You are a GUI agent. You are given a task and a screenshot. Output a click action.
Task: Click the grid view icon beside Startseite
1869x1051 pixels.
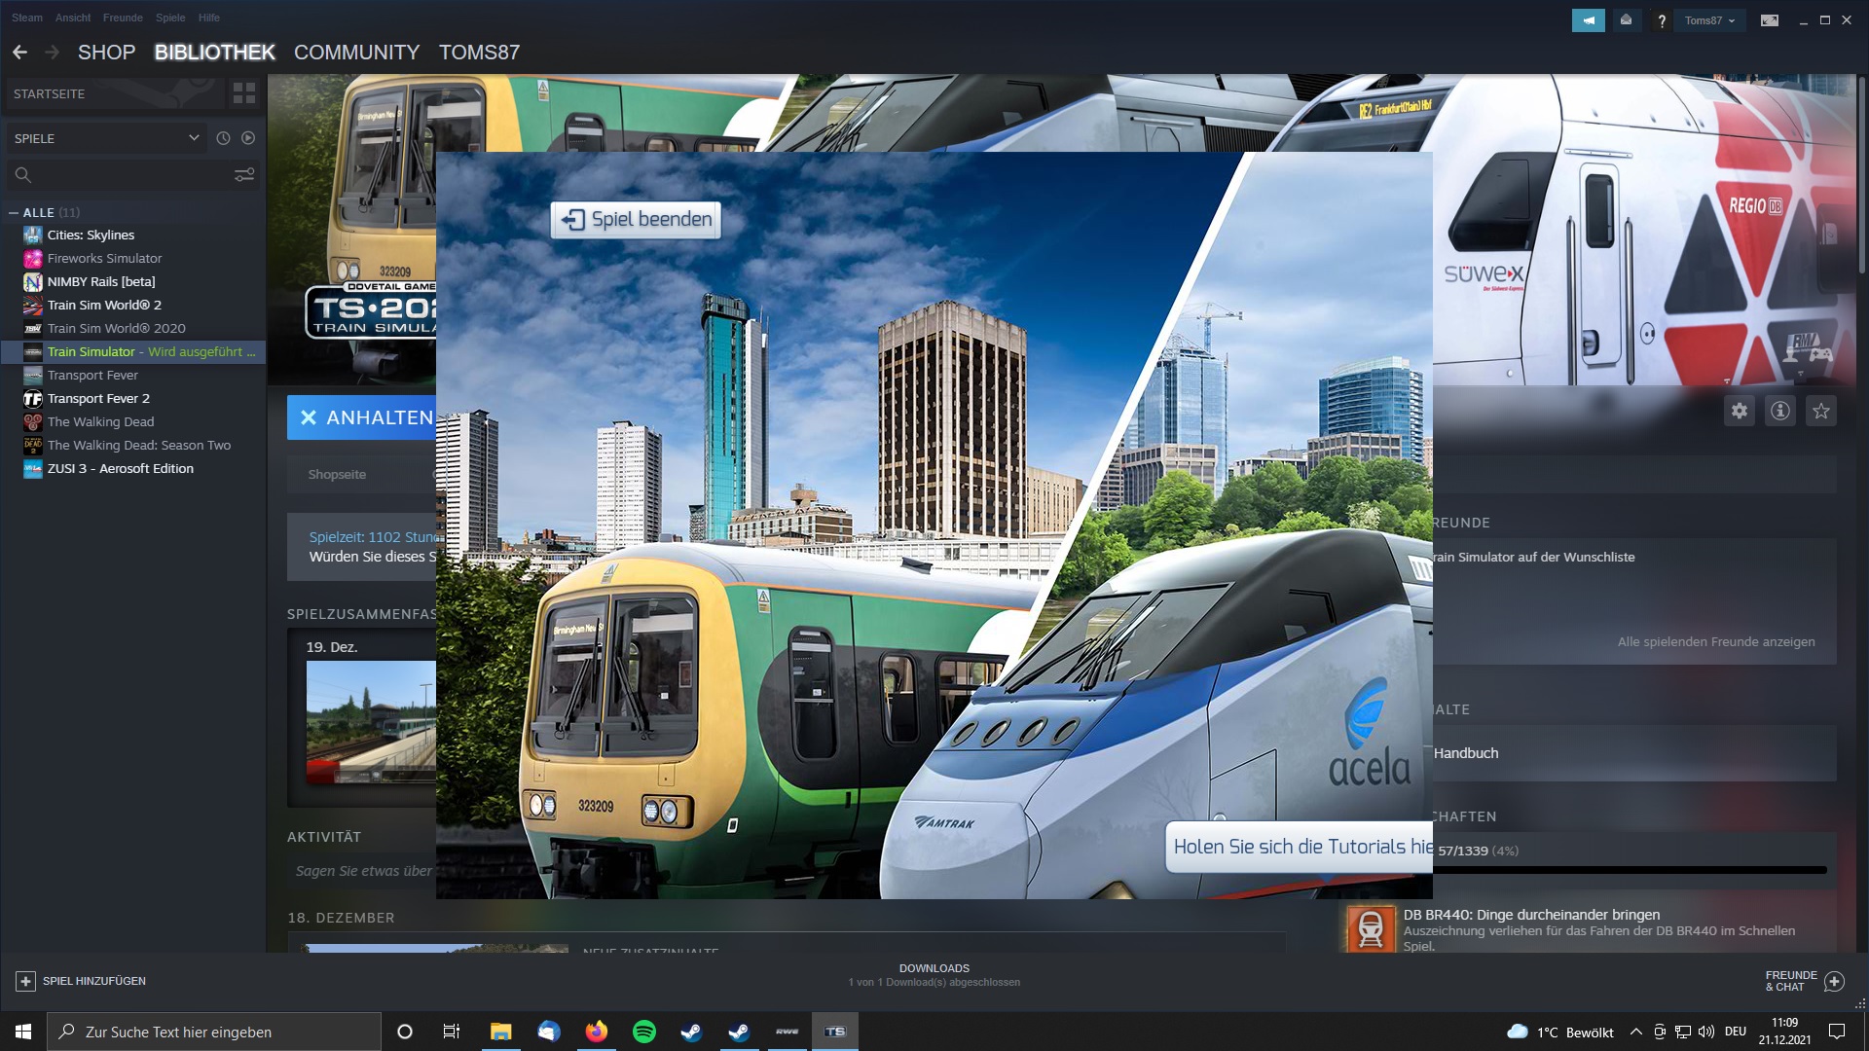tap(244, 93)
